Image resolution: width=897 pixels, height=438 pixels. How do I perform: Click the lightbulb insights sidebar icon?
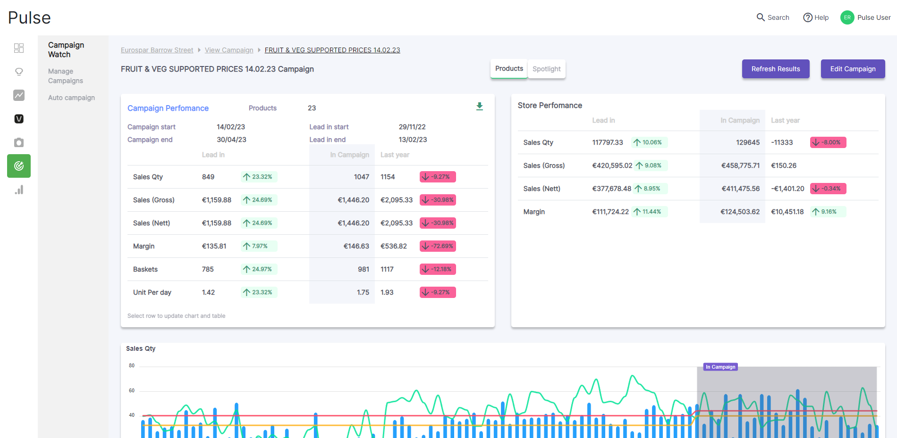[19, 72]
